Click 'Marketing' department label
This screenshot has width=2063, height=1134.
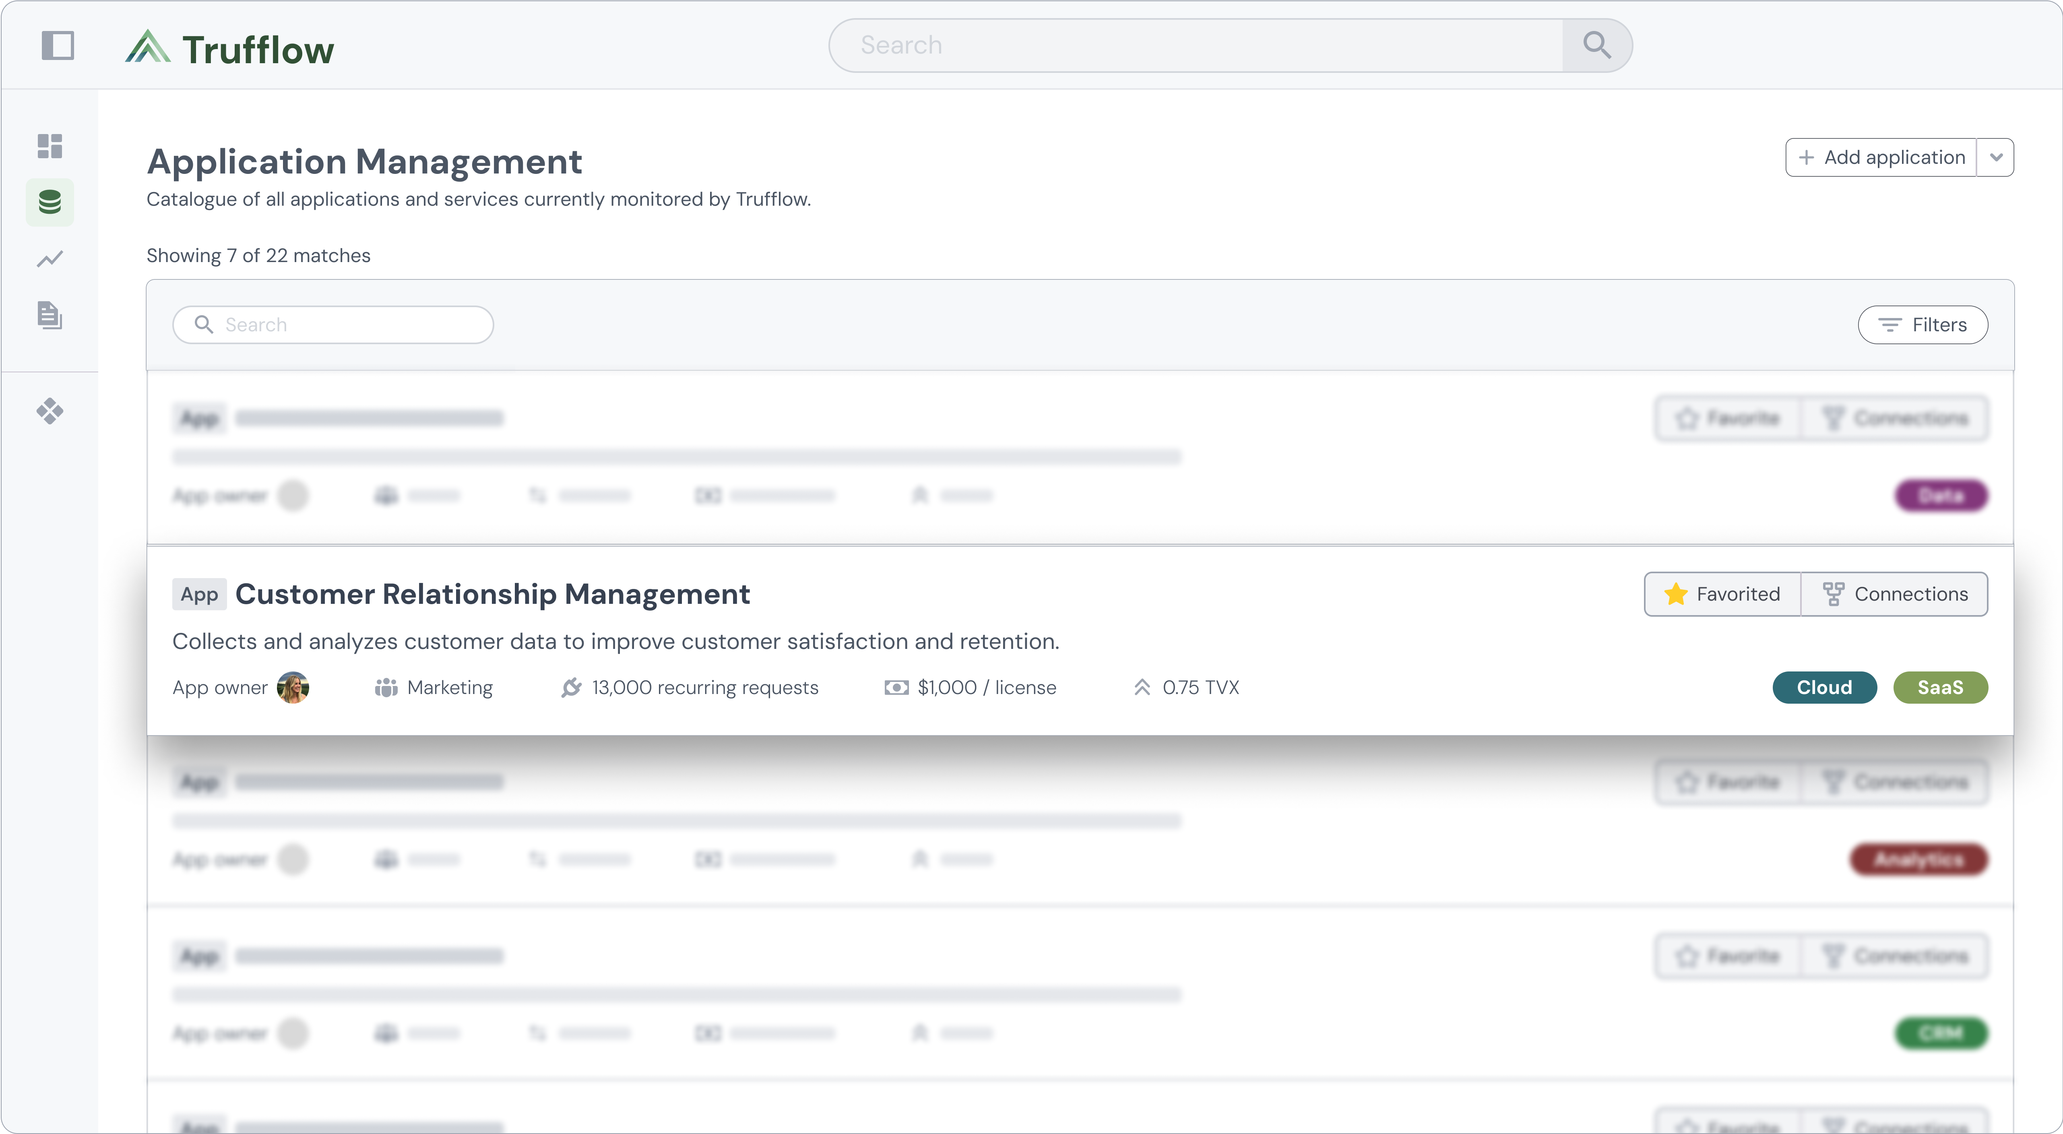[x=450, y=687]
